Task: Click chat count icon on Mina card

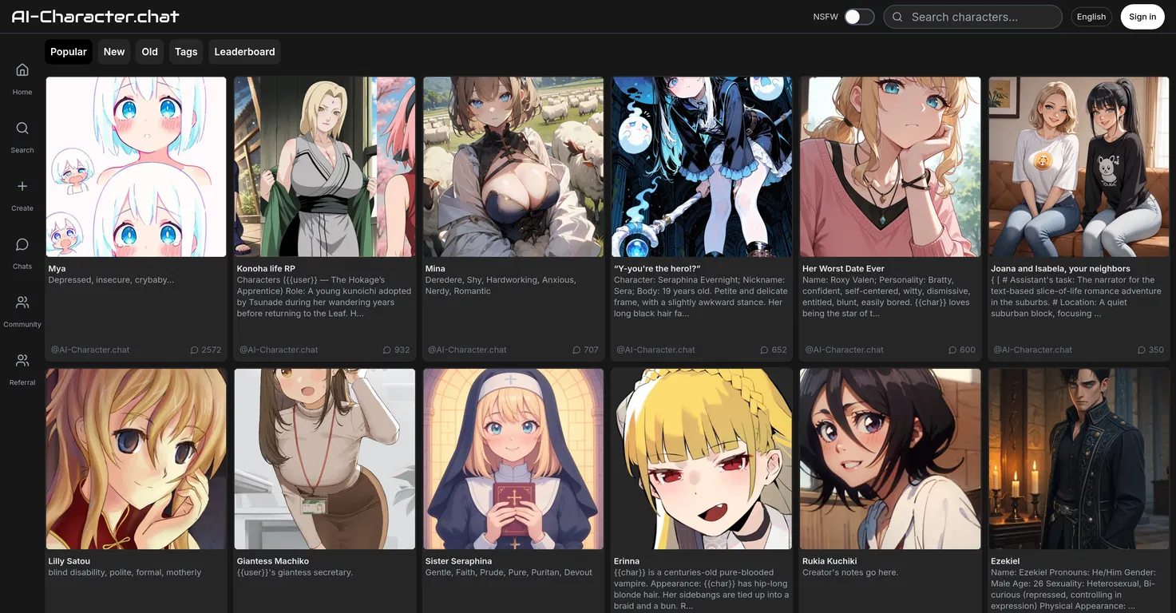Action: 576,350
